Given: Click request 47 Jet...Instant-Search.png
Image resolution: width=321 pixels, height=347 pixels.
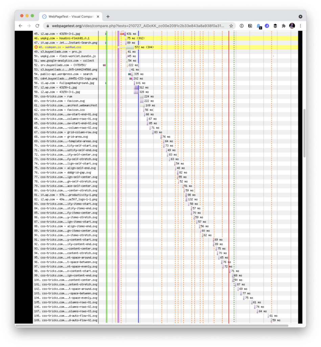Looking at the screenshot, I should (66, 43).
